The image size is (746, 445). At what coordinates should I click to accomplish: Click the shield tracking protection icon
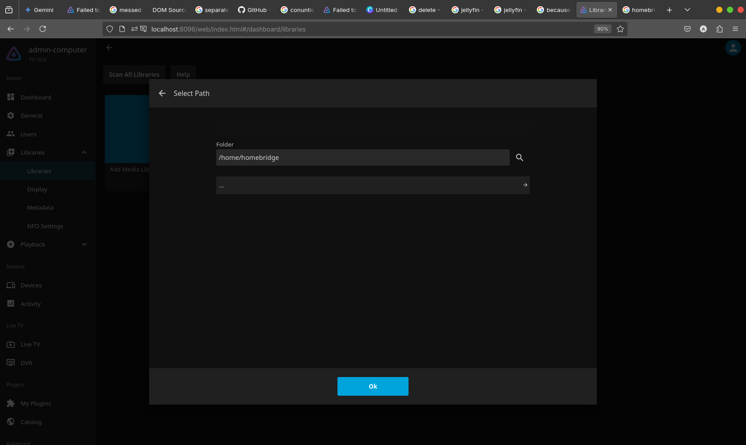pyautogui.click(x=110, y=29)
